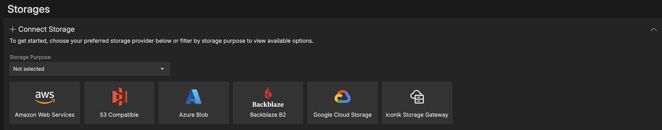Click the red S3 bucket icon

119,97
